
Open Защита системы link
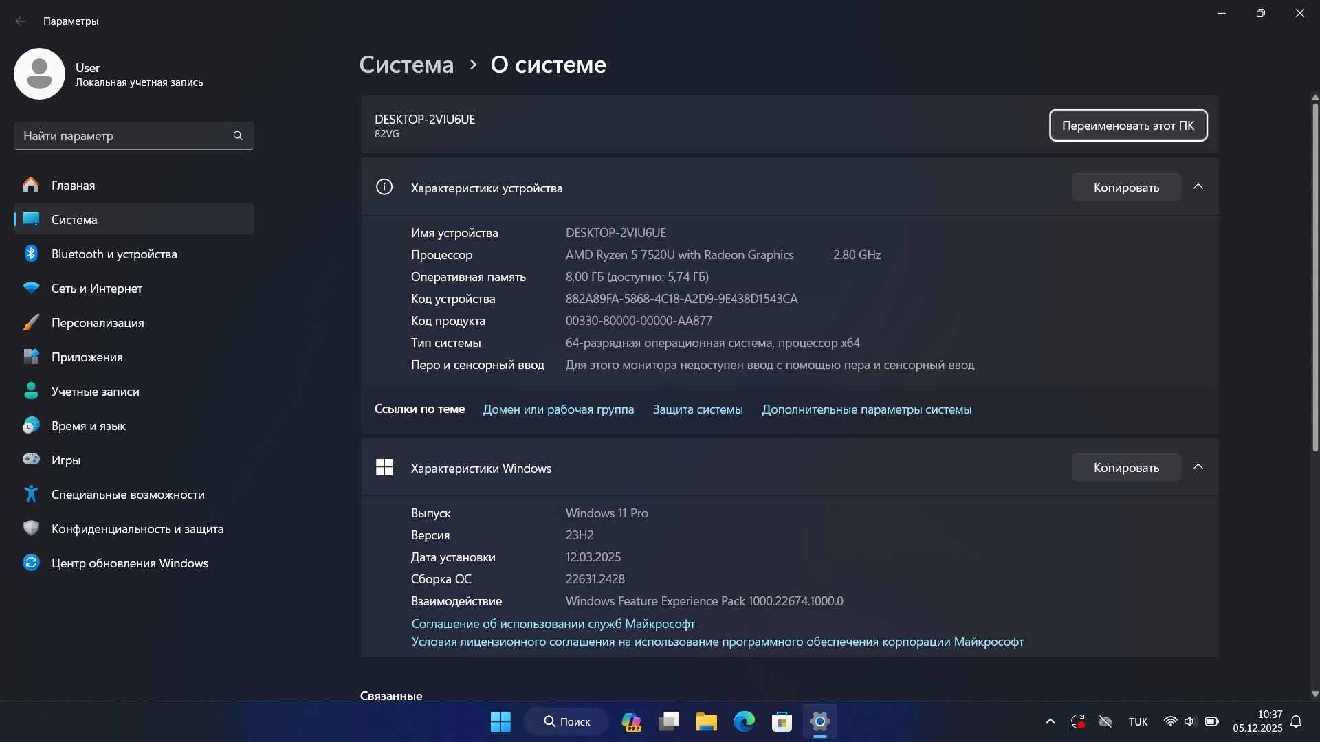pos(698,409)
